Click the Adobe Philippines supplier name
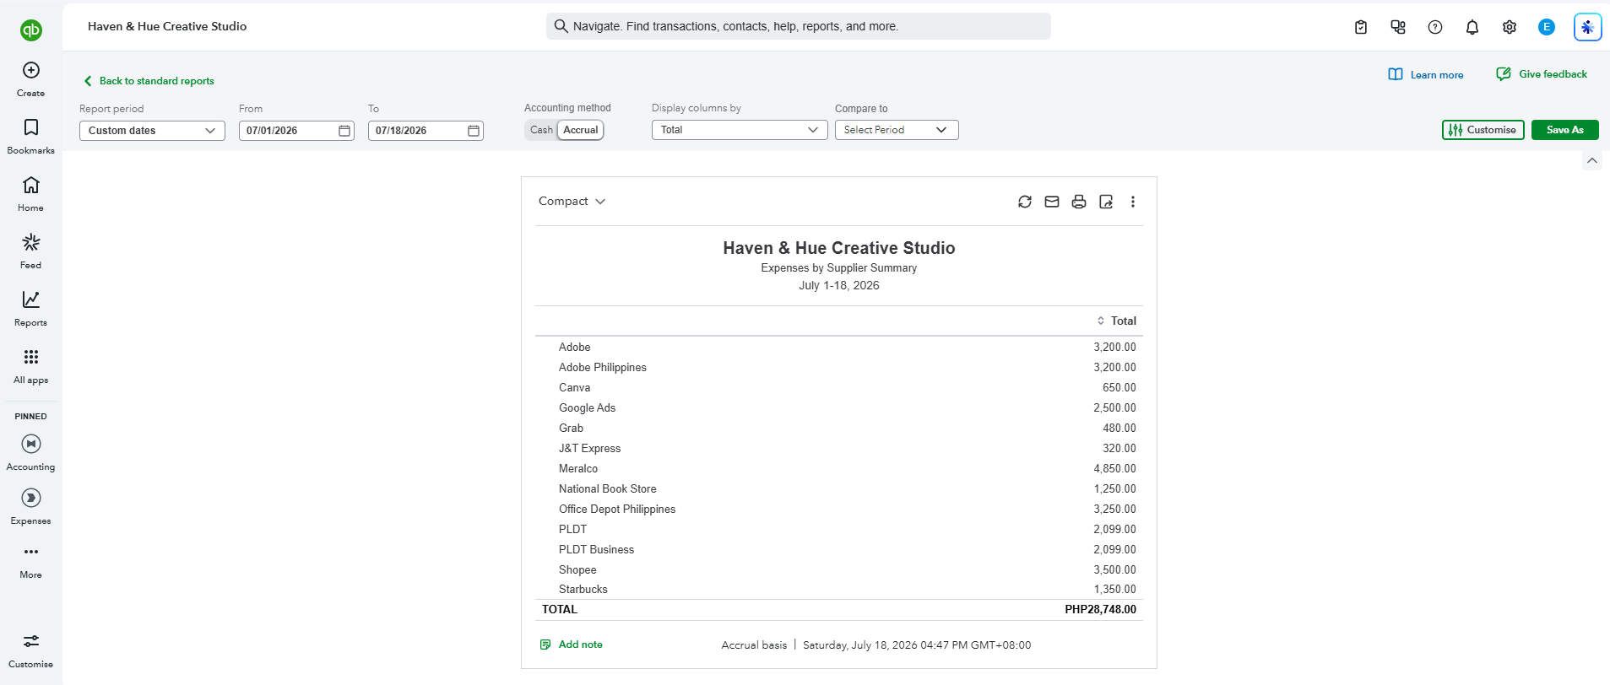Image resolution: width=1610 pixels, height=685 pixels. (603, 368)
